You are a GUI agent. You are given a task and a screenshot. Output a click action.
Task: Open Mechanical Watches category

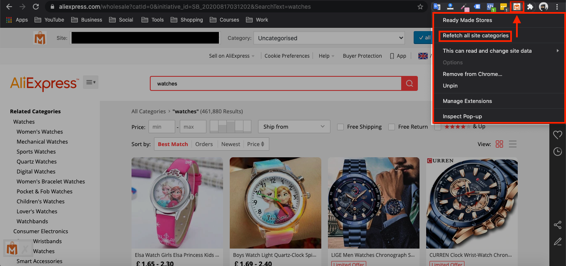[42, 142]
